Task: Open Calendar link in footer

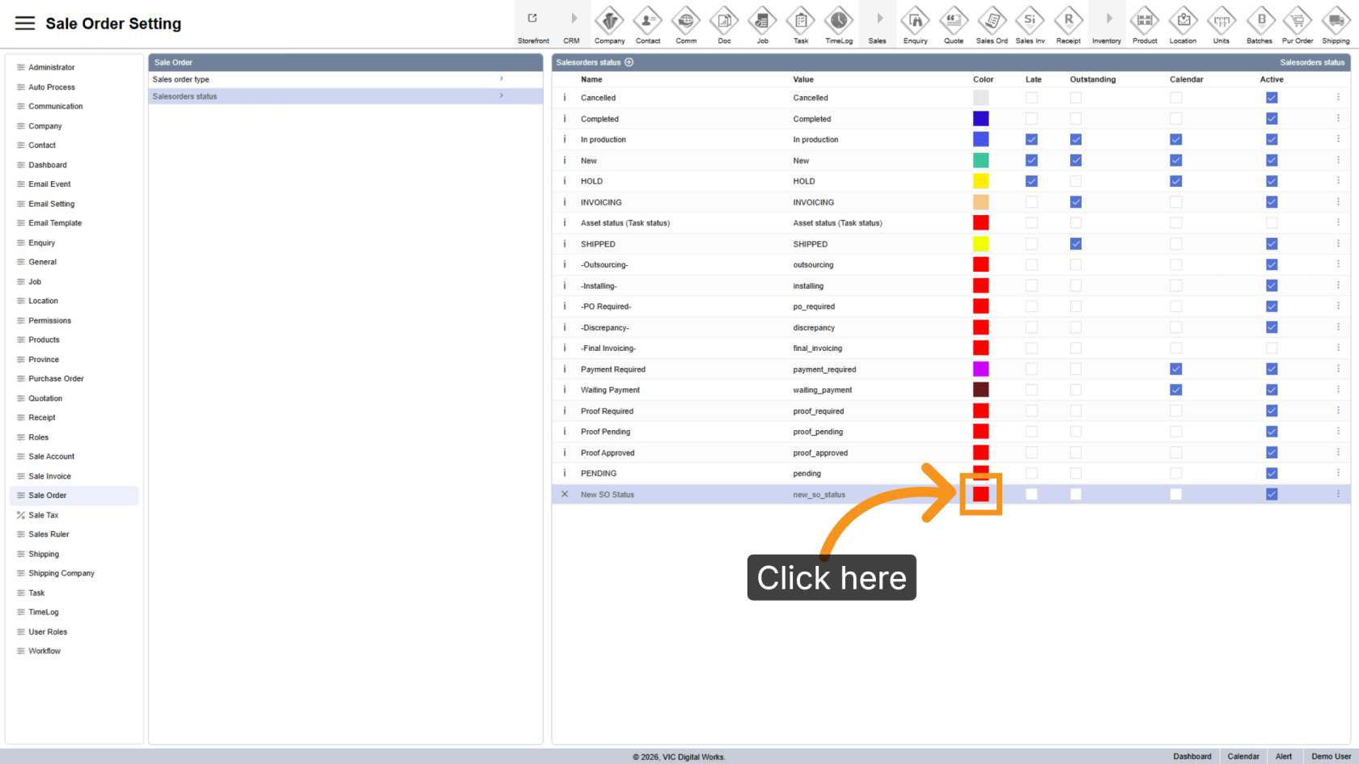Action: click(1243, 757)
